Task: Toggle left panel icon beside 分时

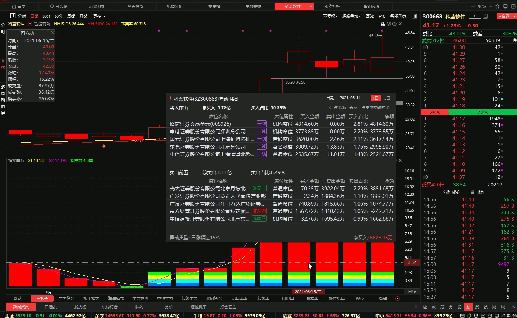Action: click(x=13, y=16)
